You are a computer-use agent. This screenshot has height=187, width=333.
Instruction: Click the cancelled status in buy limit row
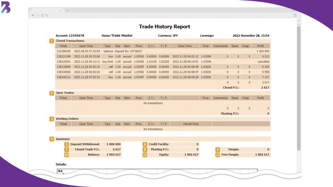click(x=264, y=62)
